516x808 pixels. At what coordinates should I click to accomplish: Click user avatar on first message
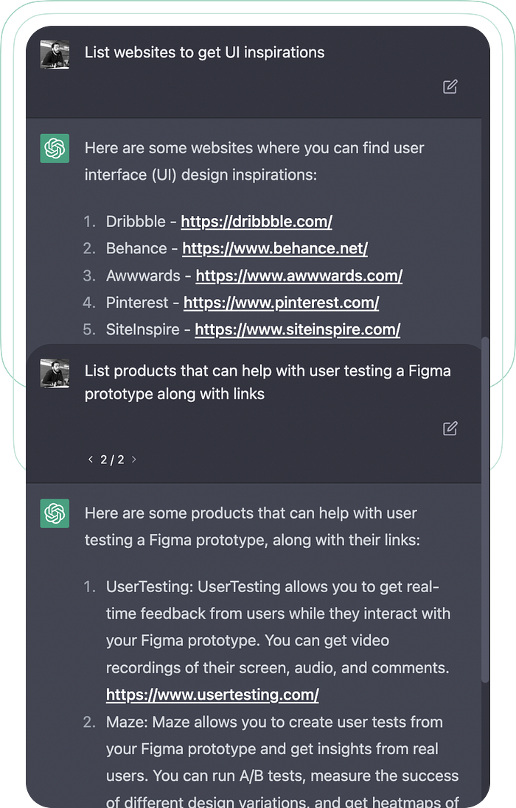point(55,55)
